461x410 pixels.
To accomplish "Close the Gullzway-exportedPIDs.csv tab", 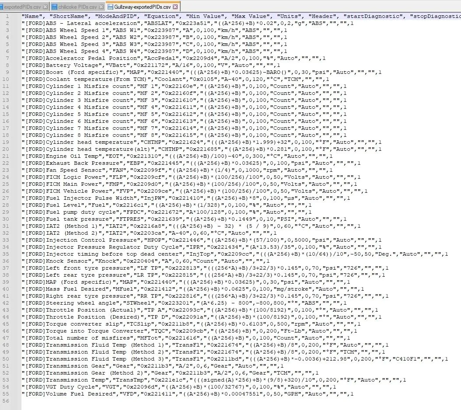I will click(x=175, y=7).
